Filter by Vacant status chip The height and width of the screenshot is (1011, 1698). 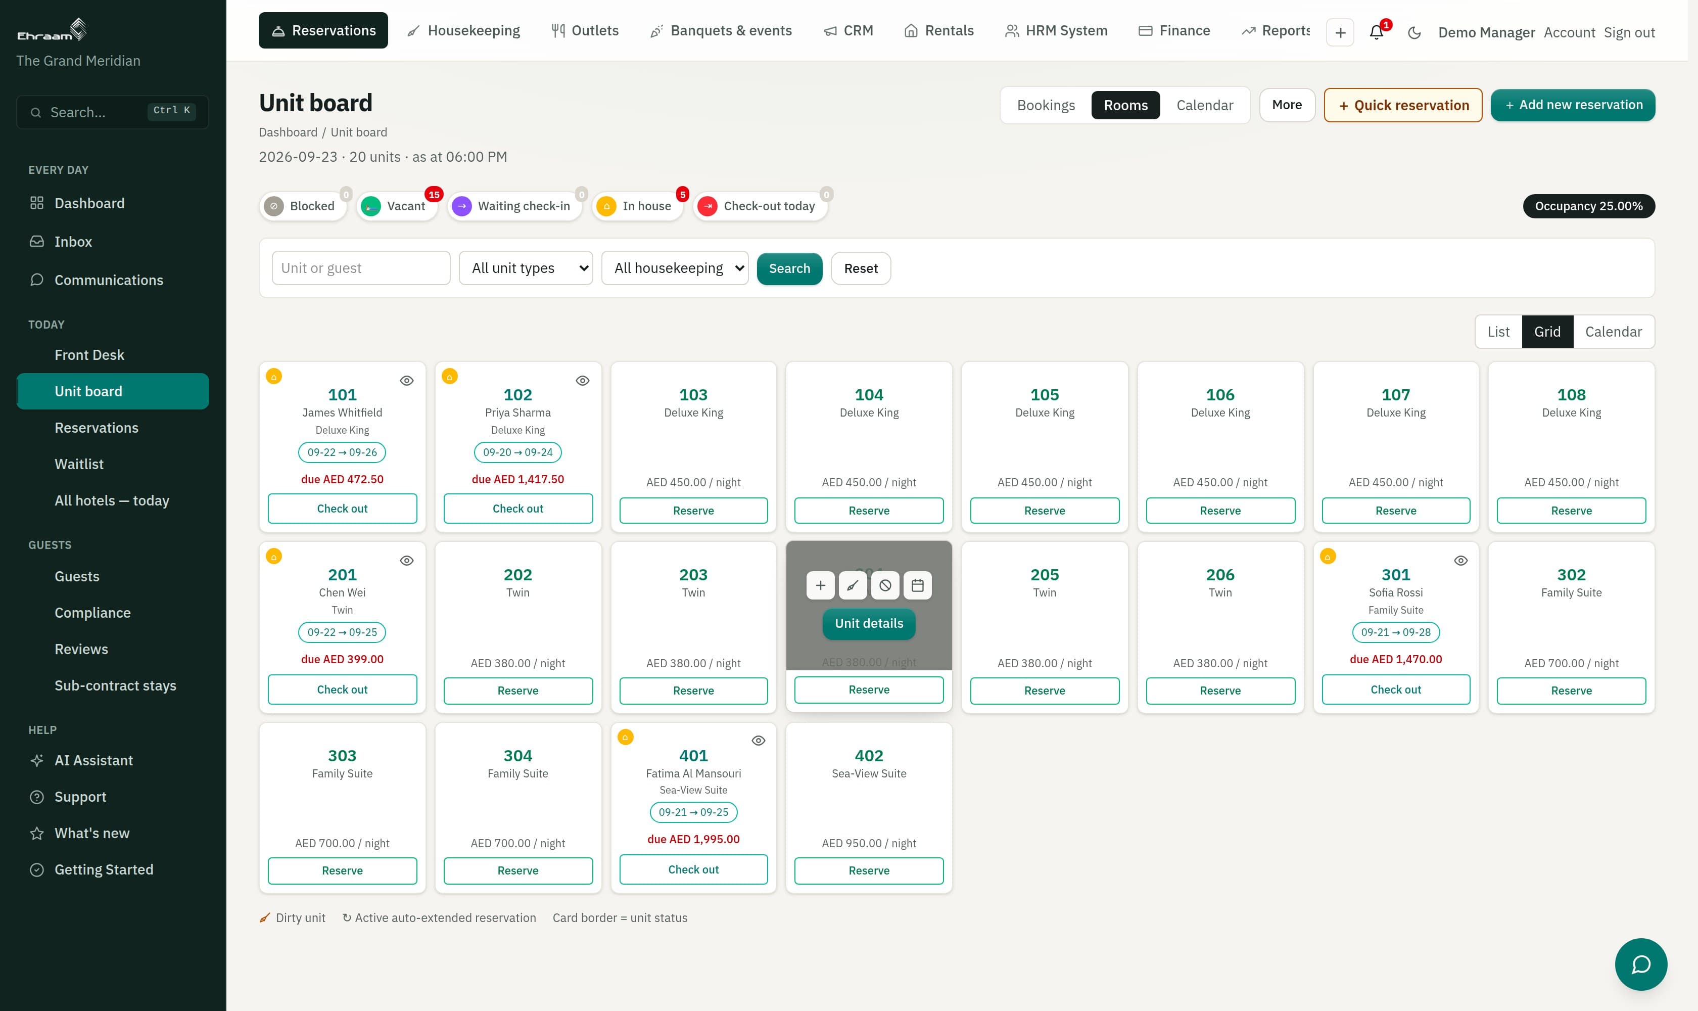pyautogui.click(x=397, y=206)
